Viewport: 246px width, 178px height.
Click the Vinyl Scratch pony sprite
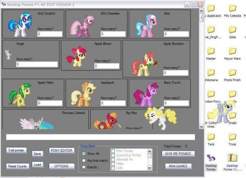point(20,25)
